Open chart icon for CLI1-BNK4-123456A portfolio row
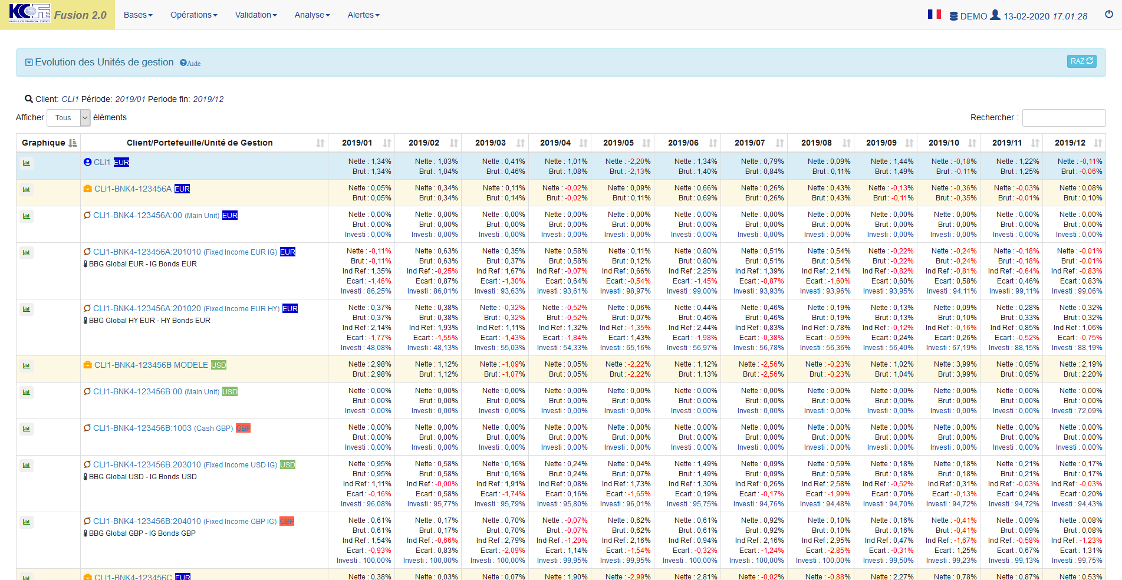Screen dimensions: 1122x580 [27, 190]
